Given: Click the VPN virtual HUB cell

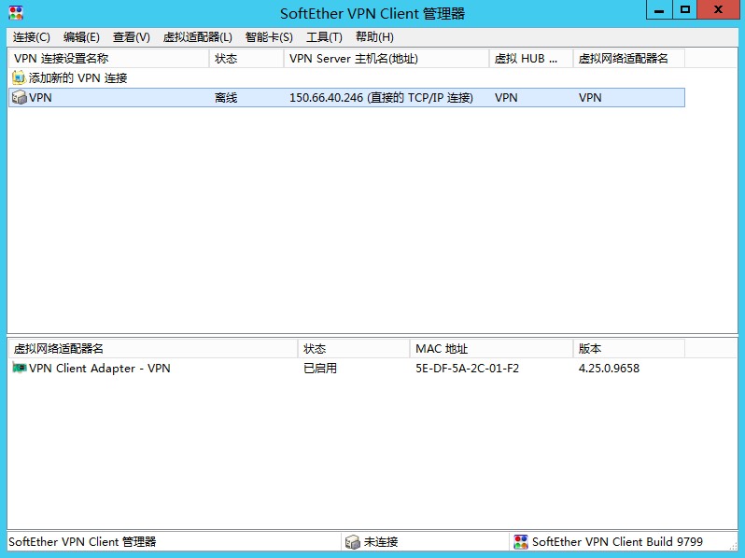Looking at the screenshot, I should coord(506,97).
